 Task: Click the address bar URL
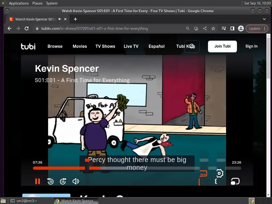pyautogui.click(x=95, y=28)
